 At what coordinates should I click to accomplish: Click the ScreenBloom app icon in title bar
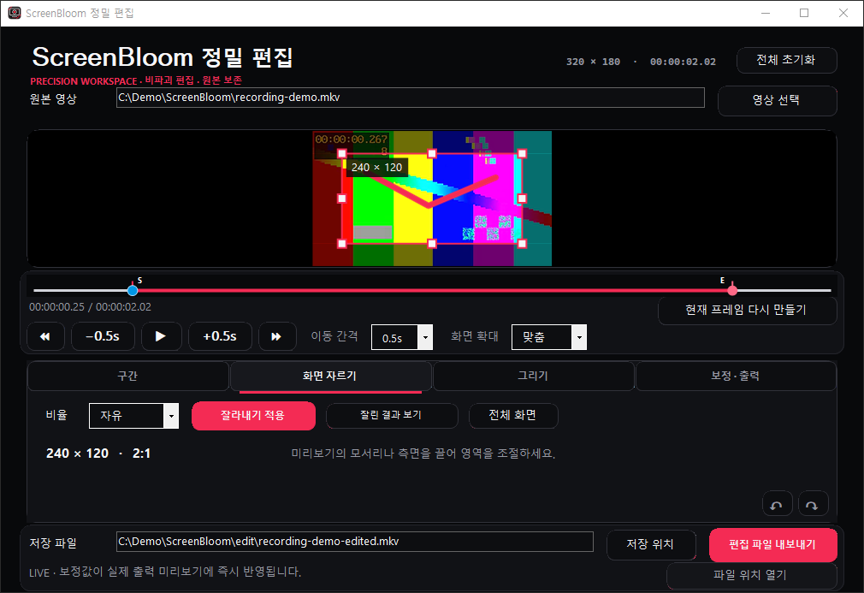point(15,13)
